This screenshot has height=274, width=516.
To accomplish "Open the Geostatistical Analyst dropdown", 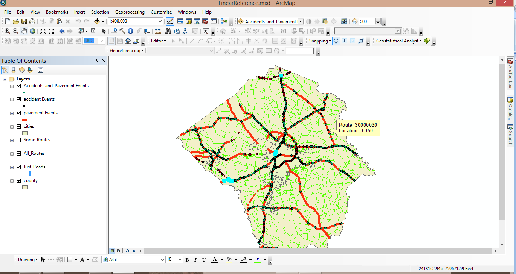I will click(x=399, y=41).
